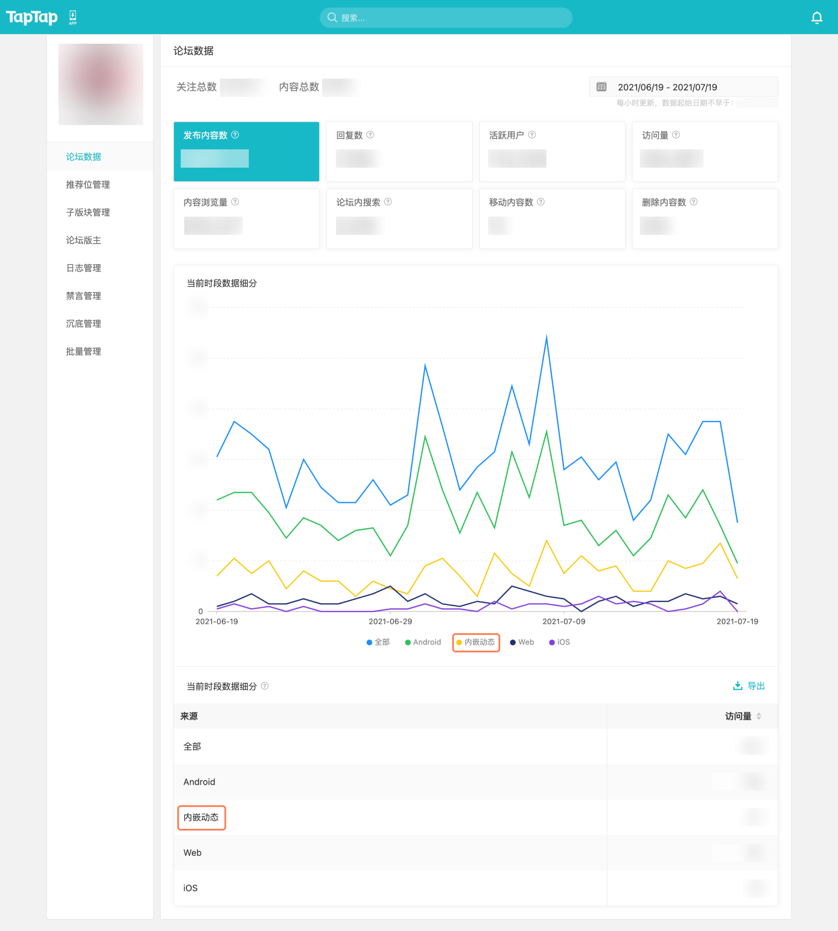Image resolution: width=838 pixels, height=931 pixels.
Task: Click the 导出 export link
Action: 749,686
